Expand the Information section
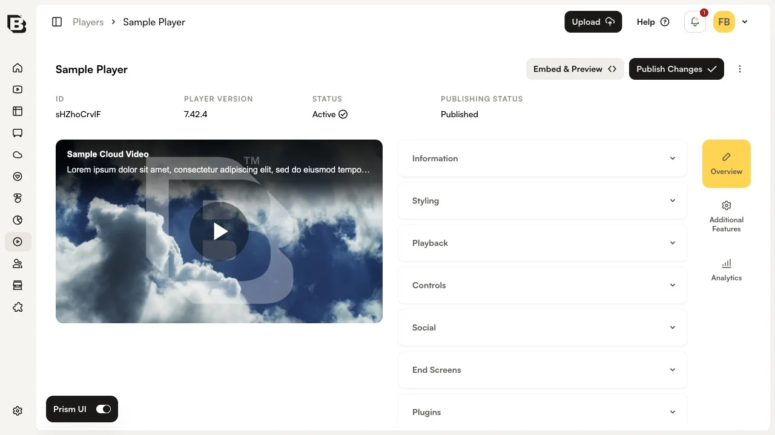The width and height of the screenshot is (775, 435). 542,158
